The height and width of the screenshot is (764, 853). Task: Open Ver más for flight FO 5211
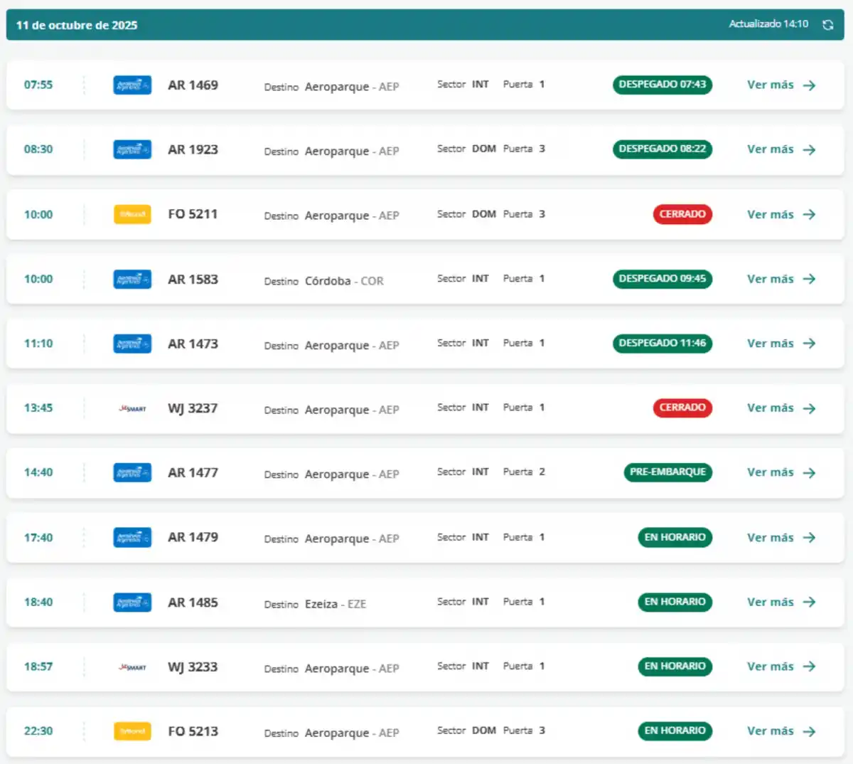781,214
